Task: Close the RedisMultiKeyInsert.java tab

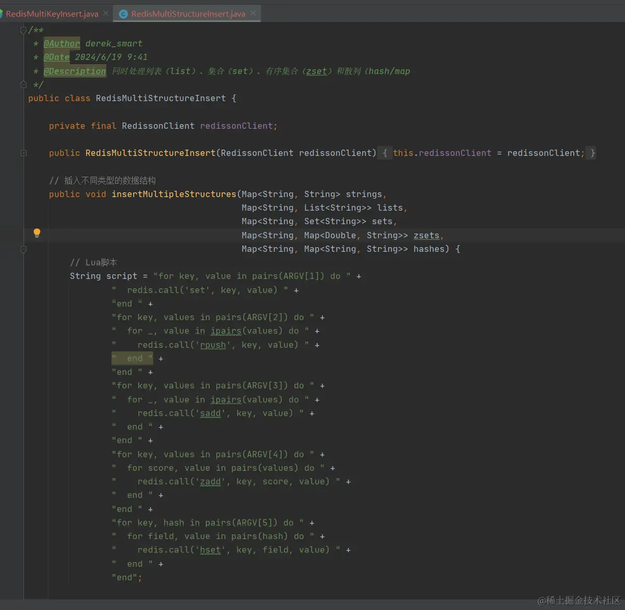Action: tap(106, 14)
